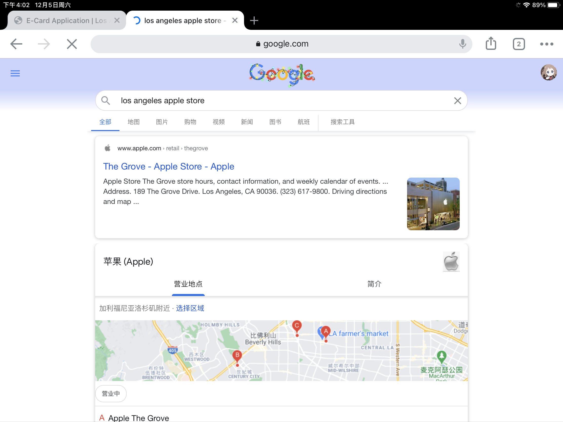Open The Grove - Apple Store - Apple link
The image size is (563, 422).
[x=169, y=166]
